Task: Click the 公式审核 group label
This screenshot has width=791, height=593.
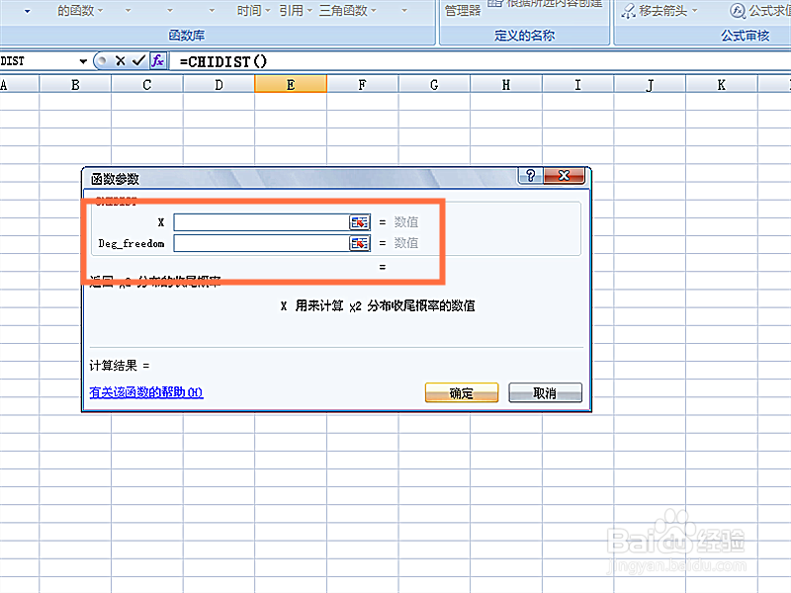Action: tap(746, 36)
